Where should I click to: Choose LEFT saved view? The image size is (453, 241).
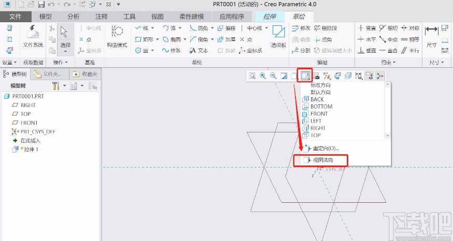[x=312, y=121]
